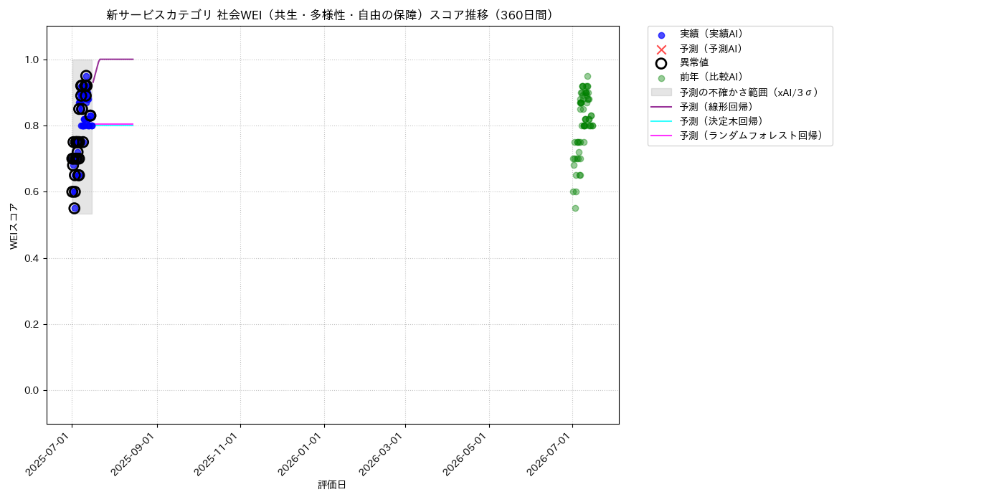Click the purple linear regression line at 1.0
The width and height of the screenshot is (1004, 502).
(x=116, y=60)
